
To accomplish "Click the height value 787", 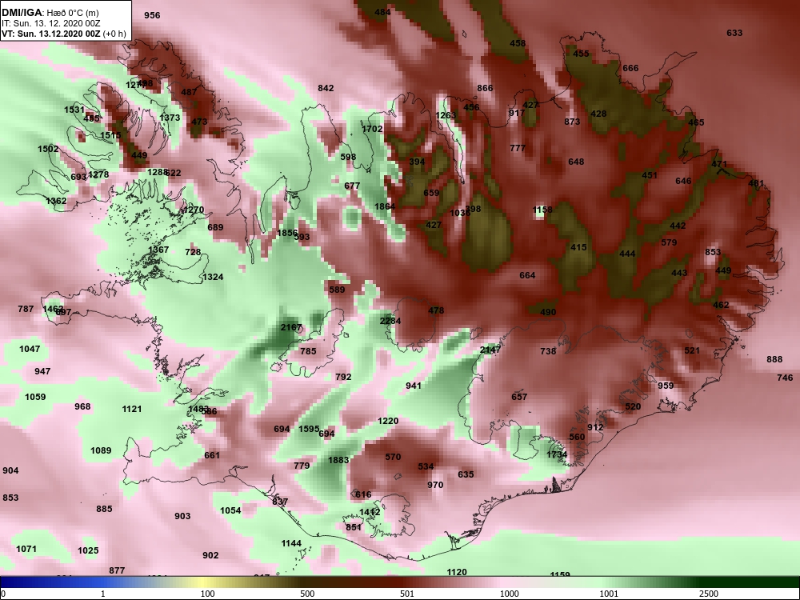I will (x=26, y=309).
